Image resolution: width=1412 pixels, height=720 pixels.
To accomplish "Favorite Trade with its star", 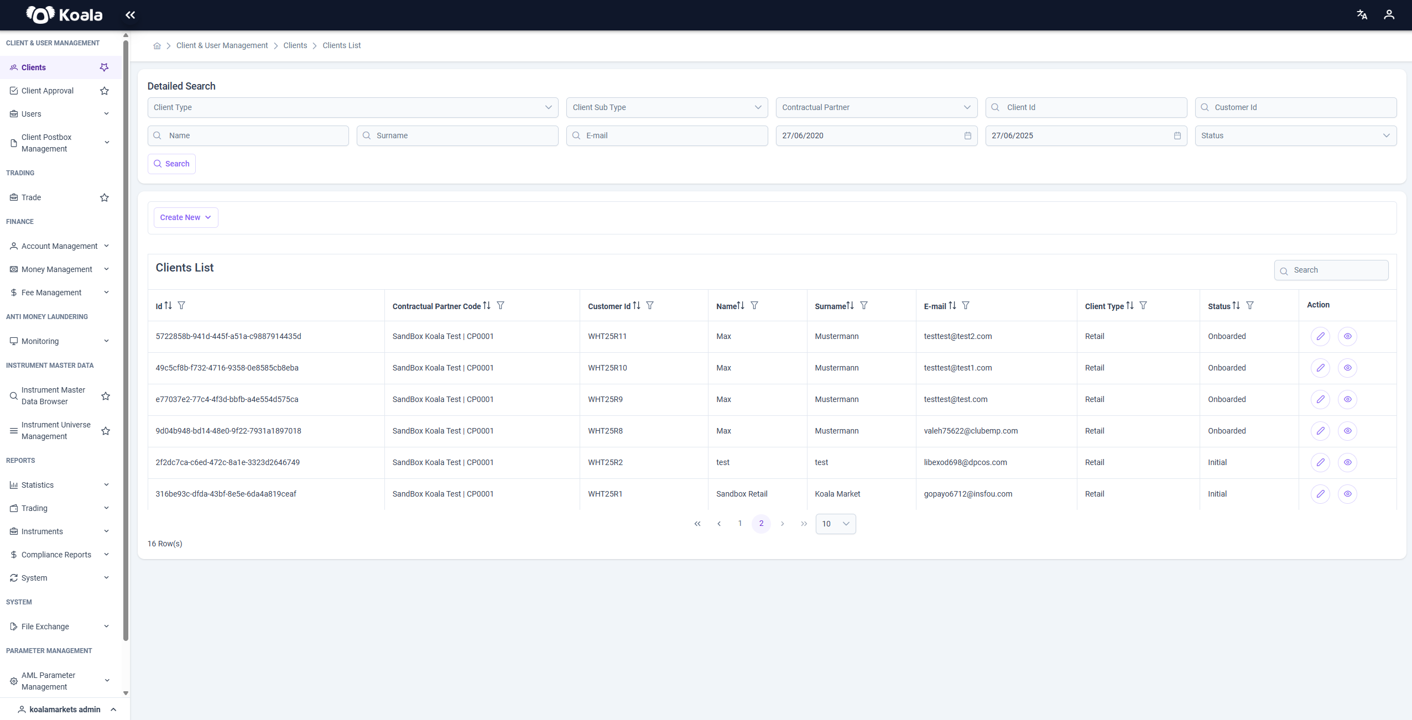I will 104,197.
